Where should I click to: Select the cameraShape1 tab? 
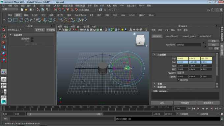(171, 36)
